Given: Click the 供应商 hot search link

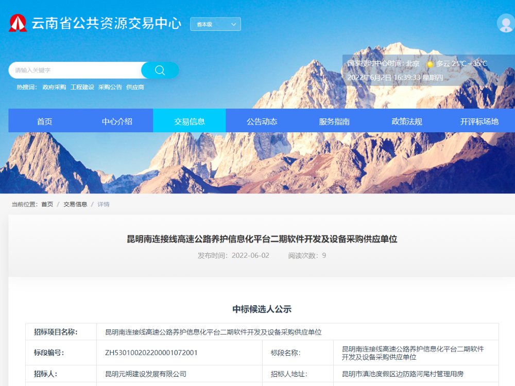Looking at the screenshot, I should coord(135,87).
